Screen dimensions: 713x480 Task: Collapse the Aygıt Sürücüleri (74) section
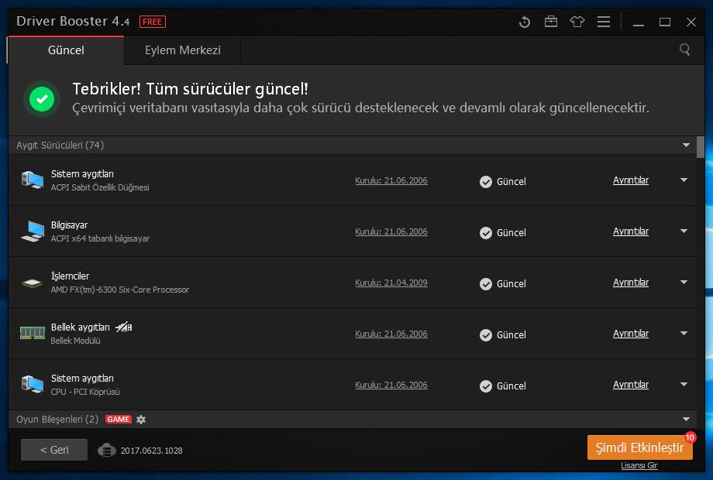coord(686,146)
